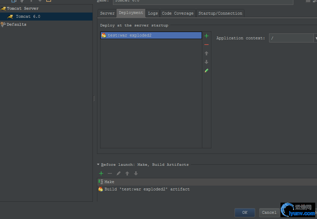This screenshot has width=317, height=219.
Task: Click the Application context input field
Action: click(x=291, y=38)
